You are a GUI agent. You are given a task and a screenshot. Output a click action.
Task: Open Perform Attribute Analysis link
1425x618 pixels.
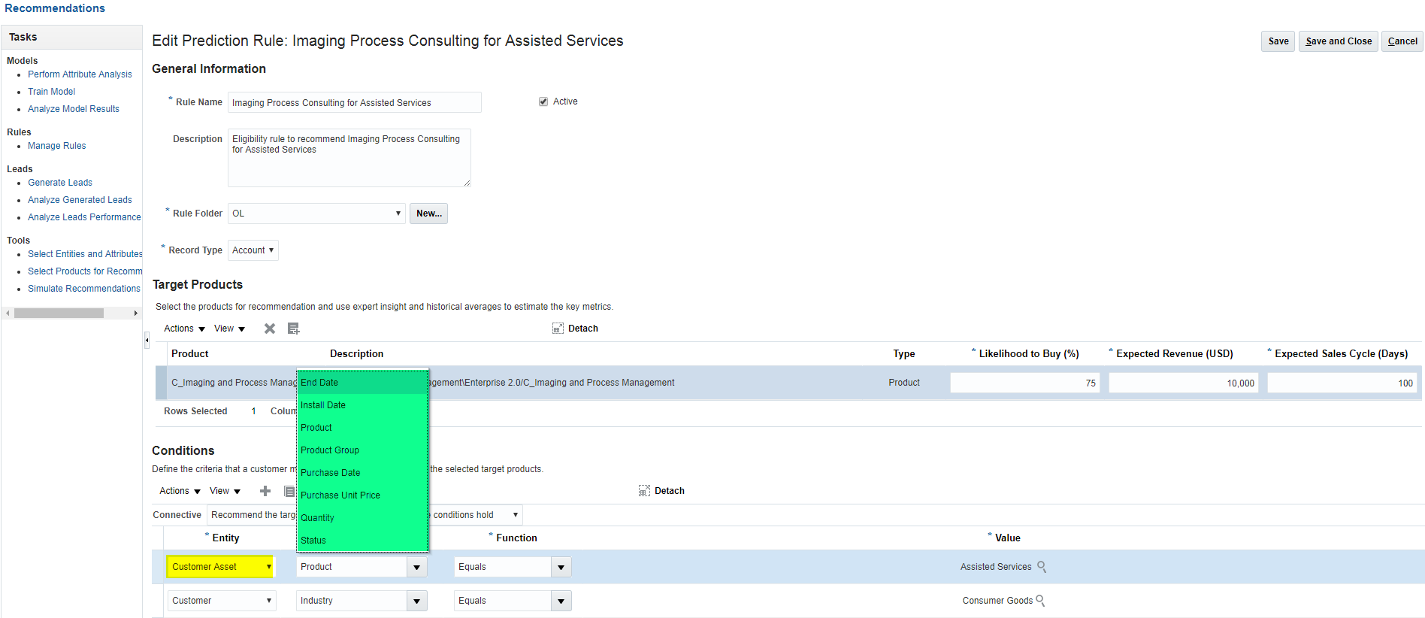(80, 74)
